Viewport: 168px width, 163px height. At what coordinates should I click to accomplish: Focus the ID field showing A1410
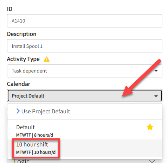[x=85, y=21]
